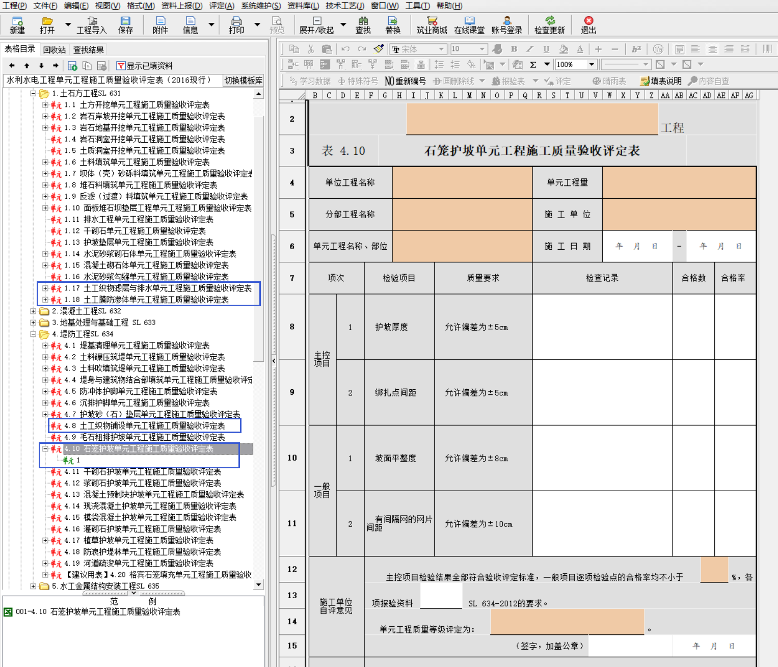778x667 pixels.
Task: Switch to the 回收站 tab
Action: 55,49
